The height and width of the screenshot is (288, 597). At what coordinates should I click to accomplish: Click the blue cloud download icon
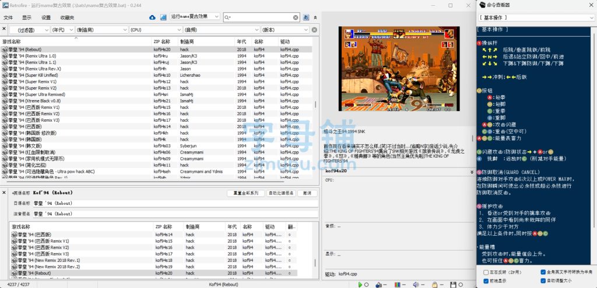coord(152,17)
